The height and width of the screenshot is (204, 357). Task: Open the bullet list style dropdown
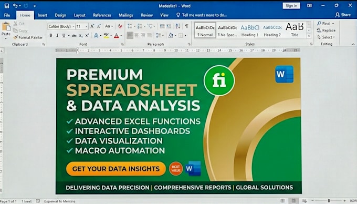pos(134,26)
